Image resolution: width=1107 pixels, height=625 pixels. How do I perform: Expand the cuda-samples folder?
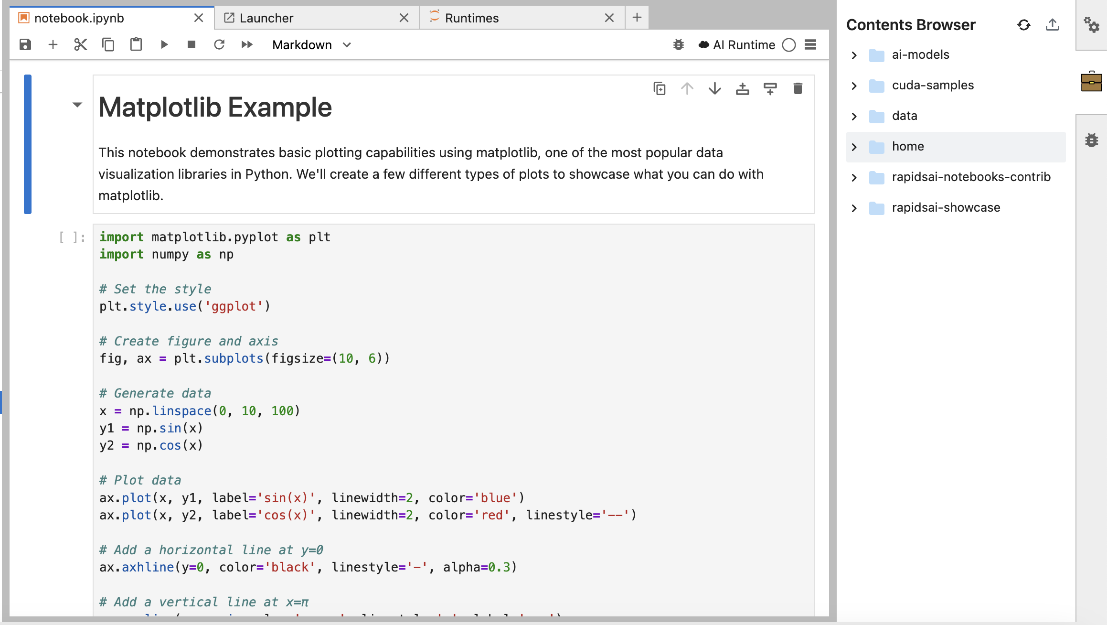pyautogui.click(x=854, y=86)
